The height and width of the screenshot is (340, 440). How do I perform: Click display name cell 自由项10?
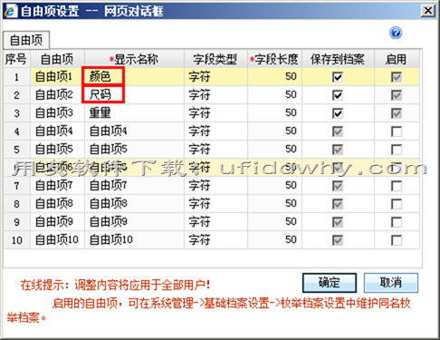tap(134, 240)
